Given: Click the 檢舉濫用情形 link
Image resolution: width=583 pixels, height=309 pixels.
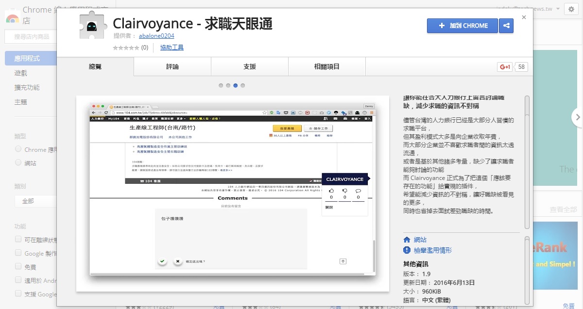Looking at the screenshot, I should (x=433, y=250).
